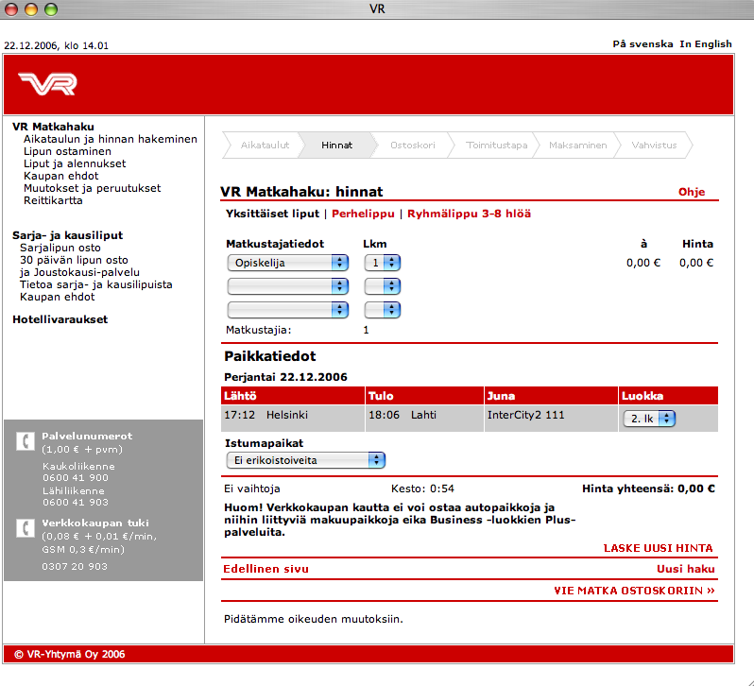This screenshot has height=686, width=754.
Task: Open the Reittikartta route map link
Action: point(53,200)
